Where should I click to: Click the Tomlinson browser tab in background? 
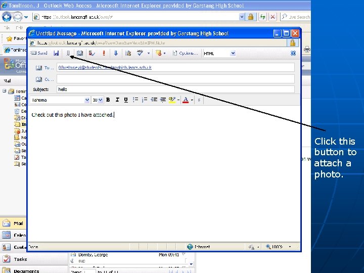pos(15,50)
